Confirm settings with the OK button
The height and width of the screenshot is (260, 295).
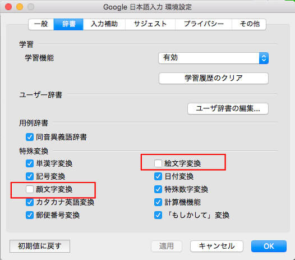(269, 246)
